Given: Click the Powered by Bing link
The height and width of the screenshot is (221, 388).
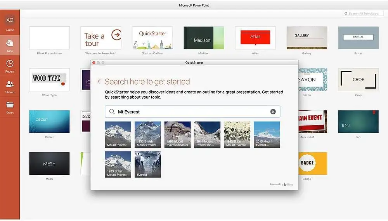Looking at the screenshot, I should (281, 184).
